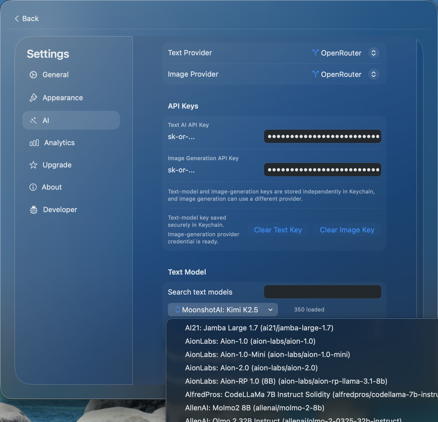Screen dimensions: 438x422
Task: Click the 'Search text models' label
Action: (x=200, y=292)
